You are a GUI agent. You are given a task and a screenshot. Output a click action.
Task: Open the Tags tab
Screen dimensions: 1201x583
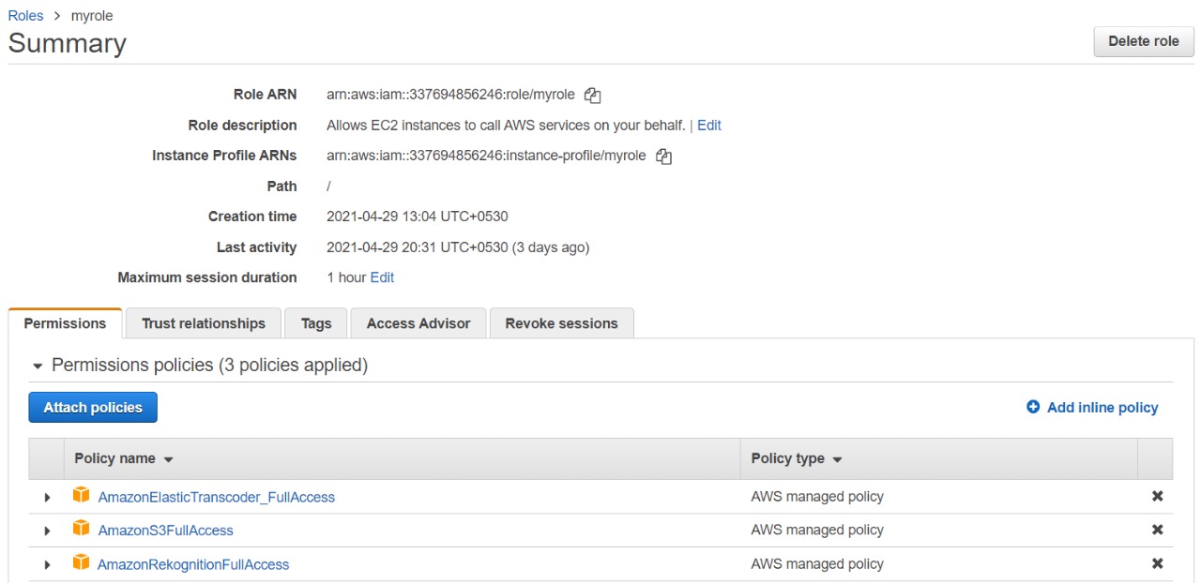[x=316, y=323]
